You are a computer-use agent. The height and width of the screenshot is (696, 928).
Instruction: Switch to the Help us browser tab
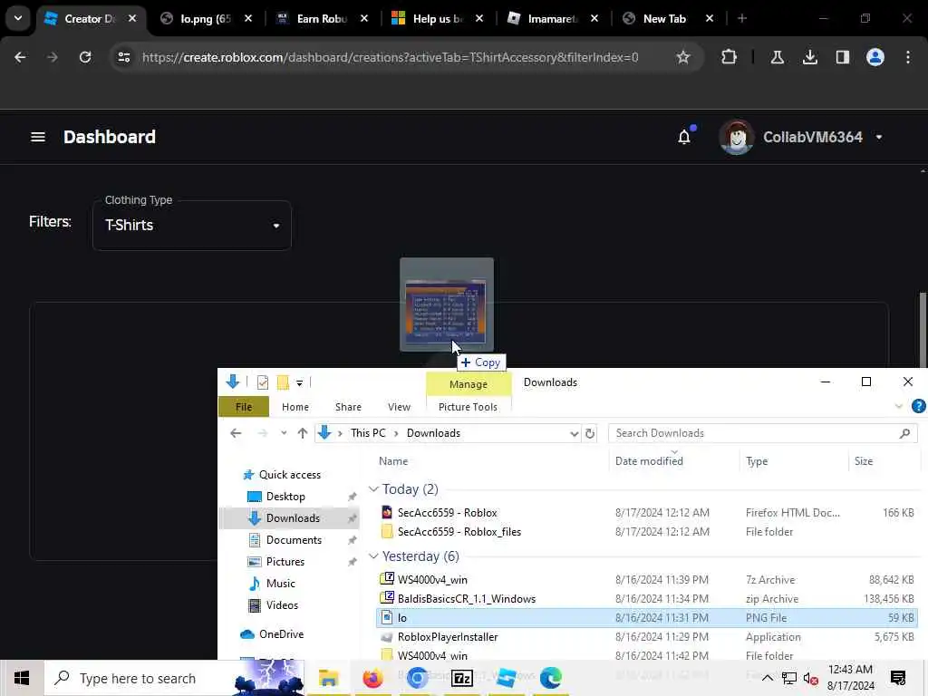click(x=437, y=19)
